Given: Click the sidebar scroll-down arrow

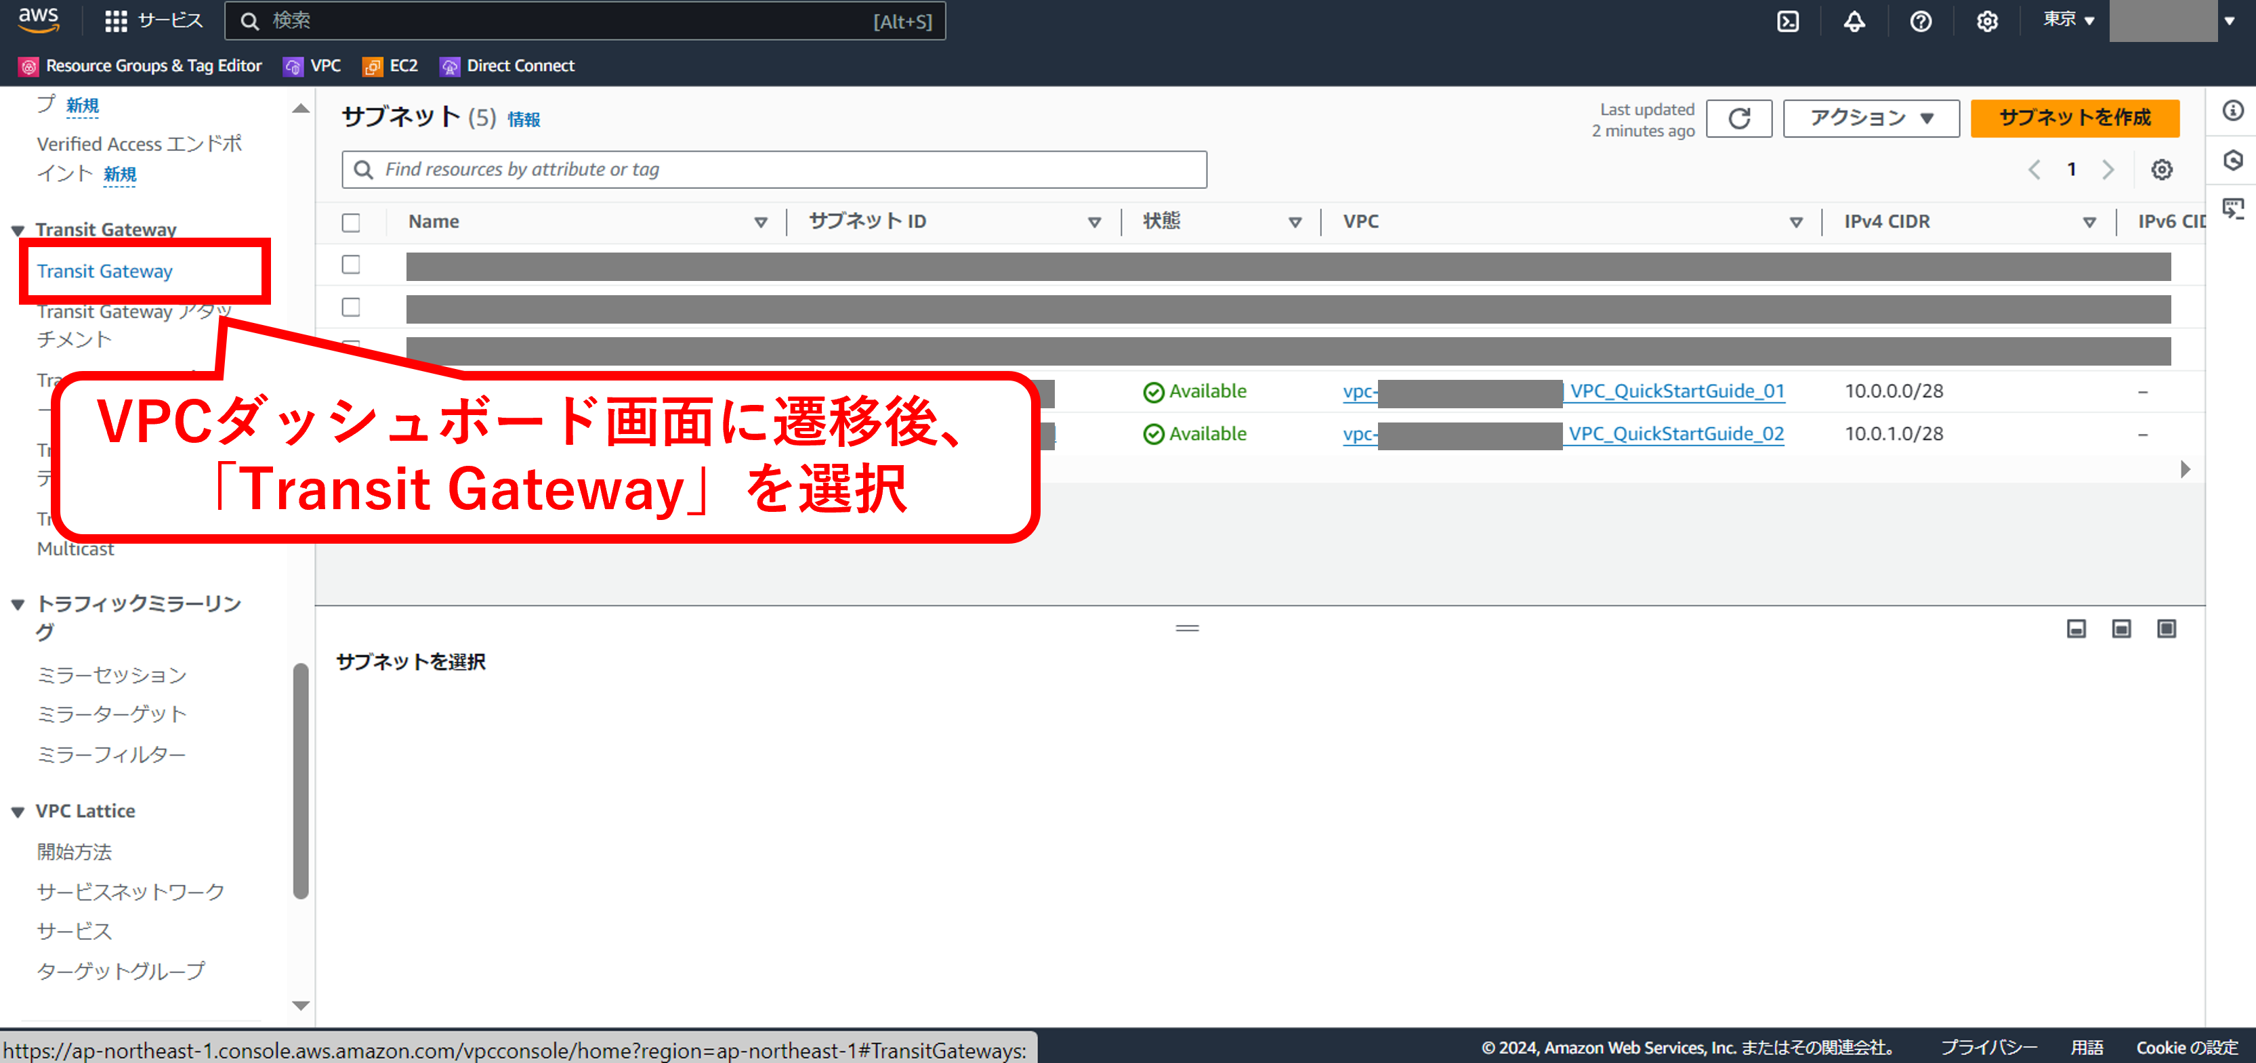Looking at the screenshot, I should tap(300, 1006).
